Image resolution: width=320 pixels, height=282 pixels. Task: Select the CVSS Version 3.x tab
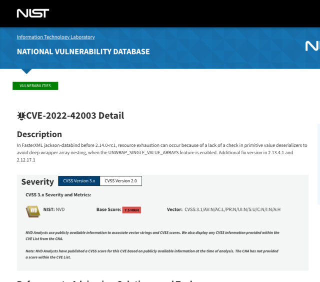79,181
